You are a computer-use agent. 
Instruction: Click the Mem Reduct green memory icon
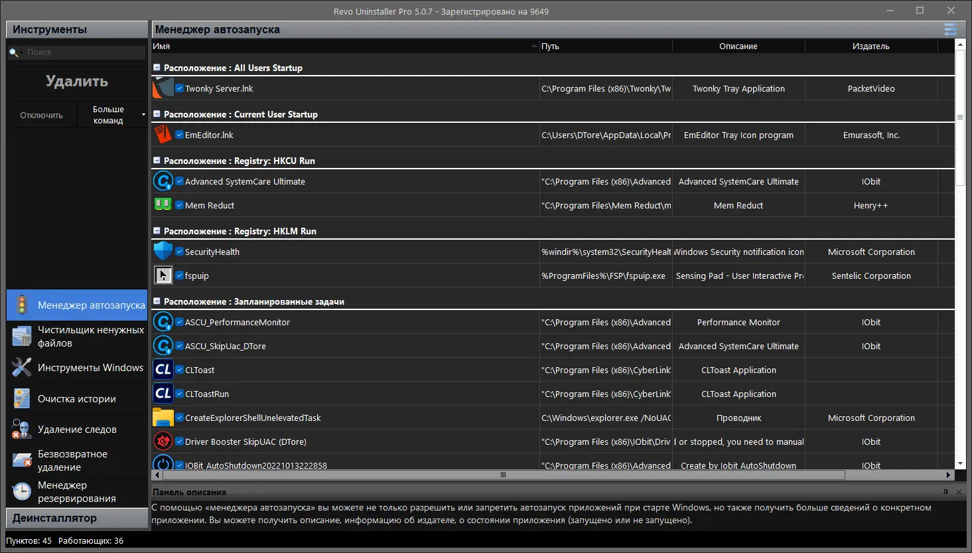[x=163, y=204]
